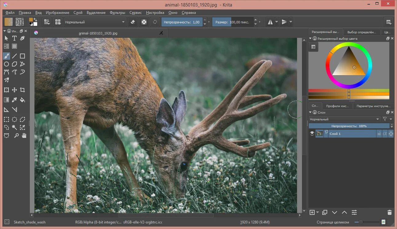Hide Слой 1 using eye icon
The image size is (397, 229).
pyautogui.click(x=312, y=134)
